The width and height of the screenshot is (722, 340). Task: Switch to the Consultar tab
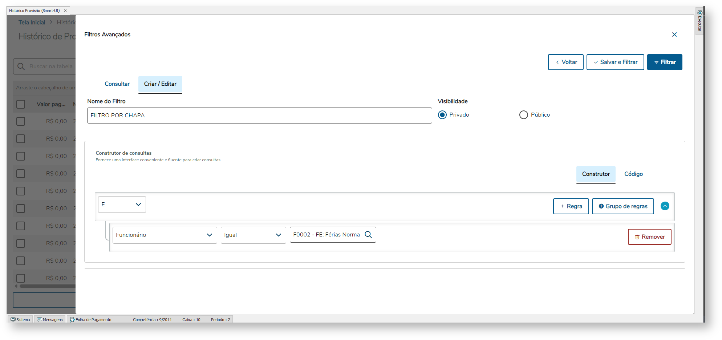[117, 84]
